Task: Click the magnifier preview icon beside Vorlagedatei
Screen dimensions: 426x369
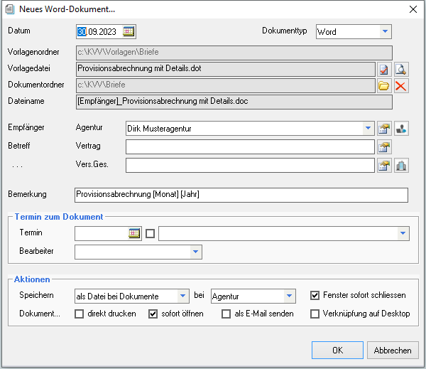Action: (401, 69)
